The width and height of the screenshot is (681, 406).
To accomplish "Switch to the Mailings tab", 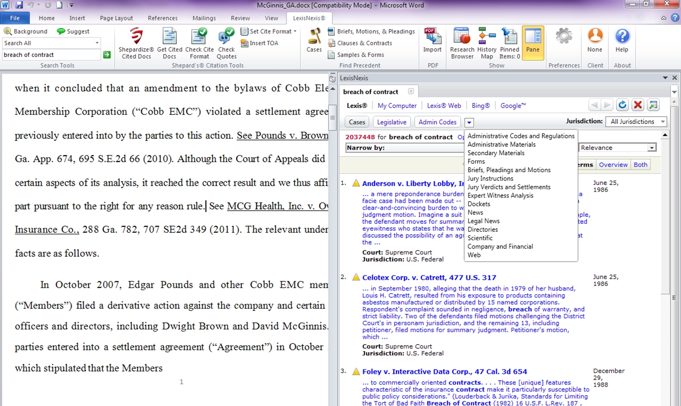I will pyautogui.click(x=204, y=18).
